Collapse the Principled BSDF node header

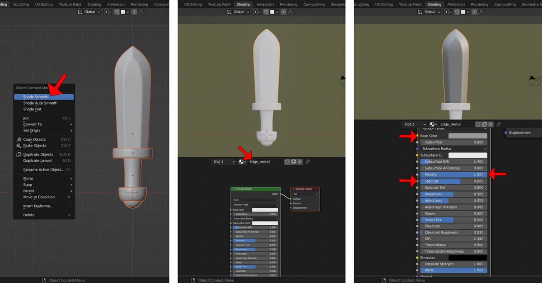tap(234, 189)
